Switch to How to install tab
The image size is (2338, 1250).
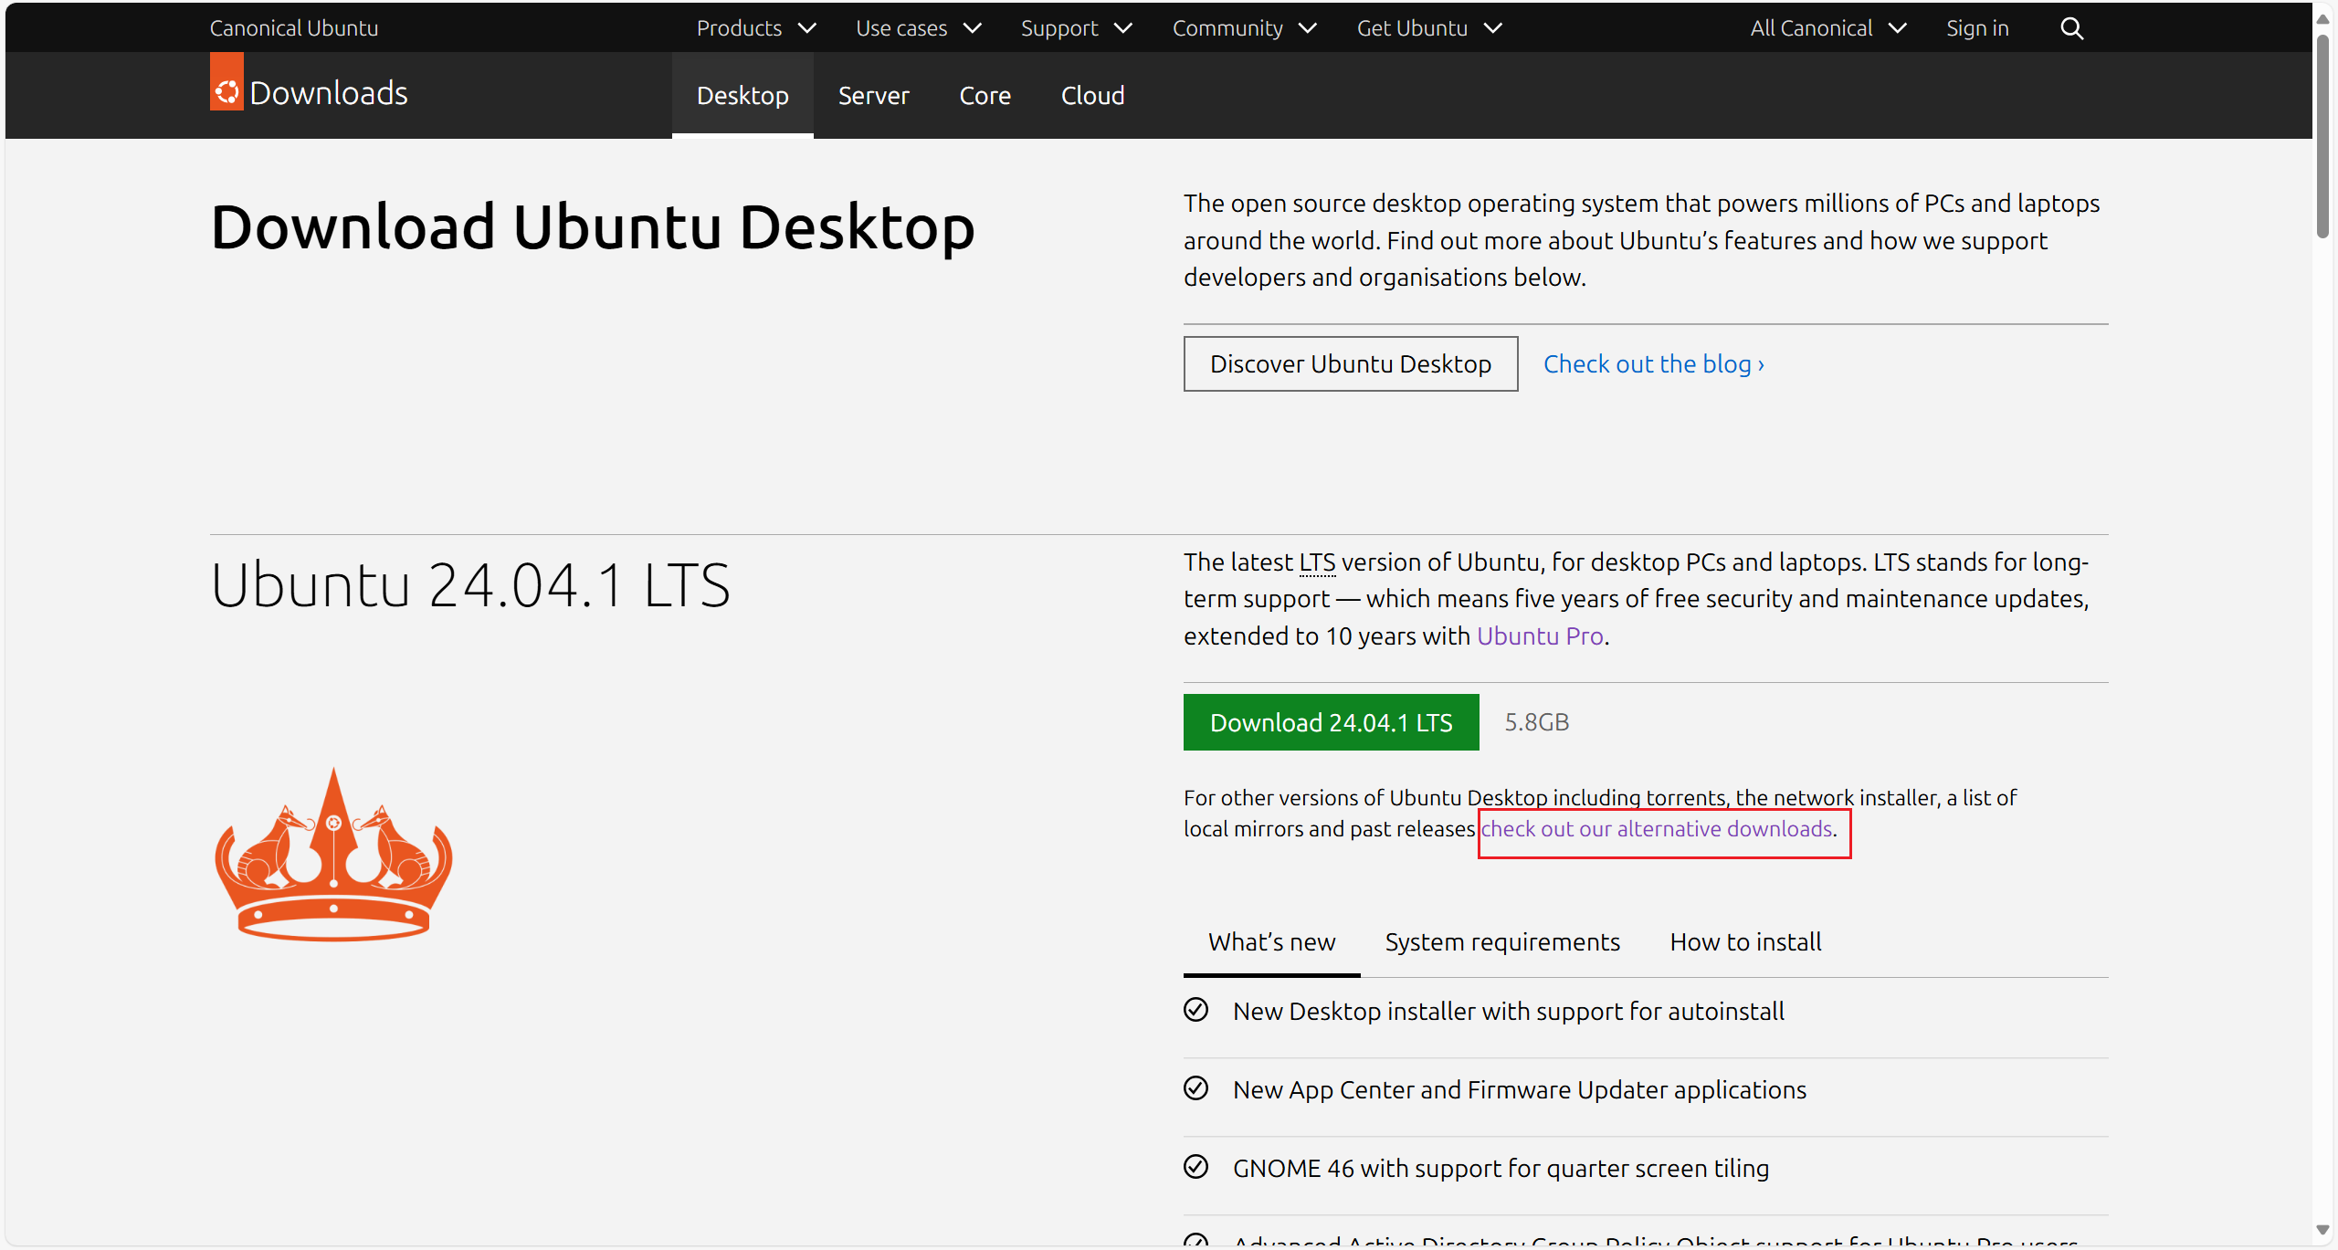coord(1745,941)
